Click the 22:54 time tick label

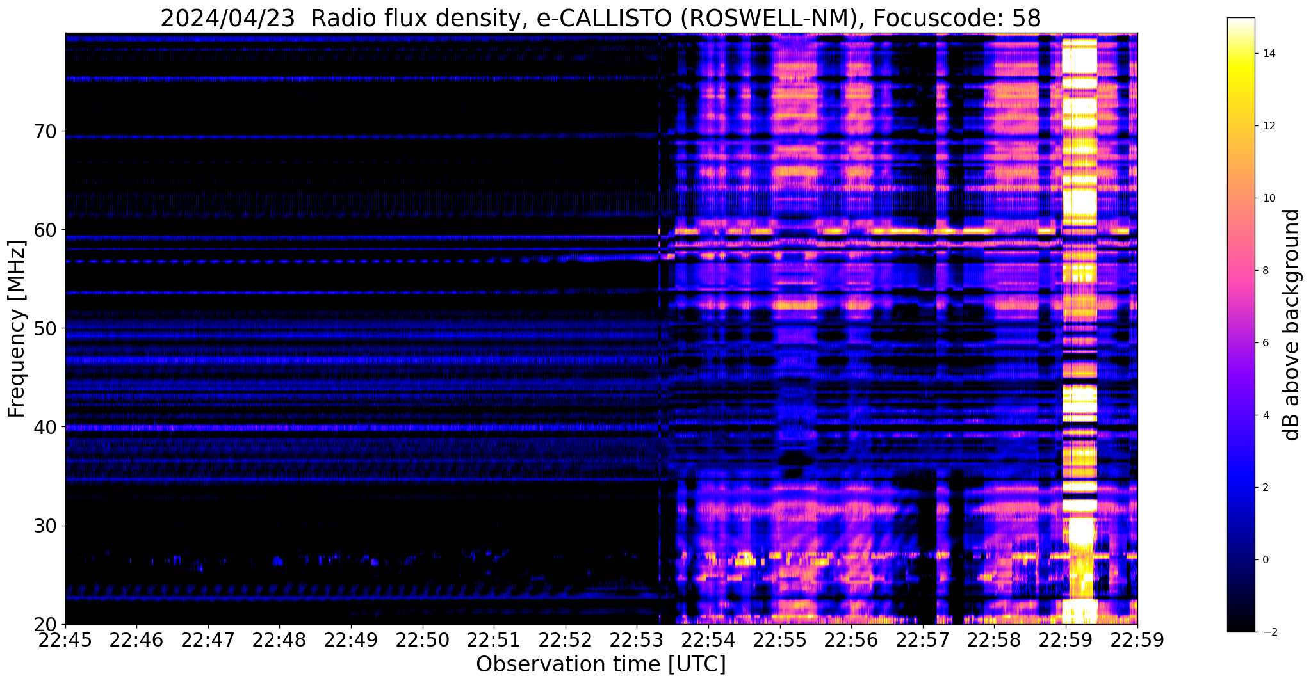pyautogui.click(x=708, y=640)
